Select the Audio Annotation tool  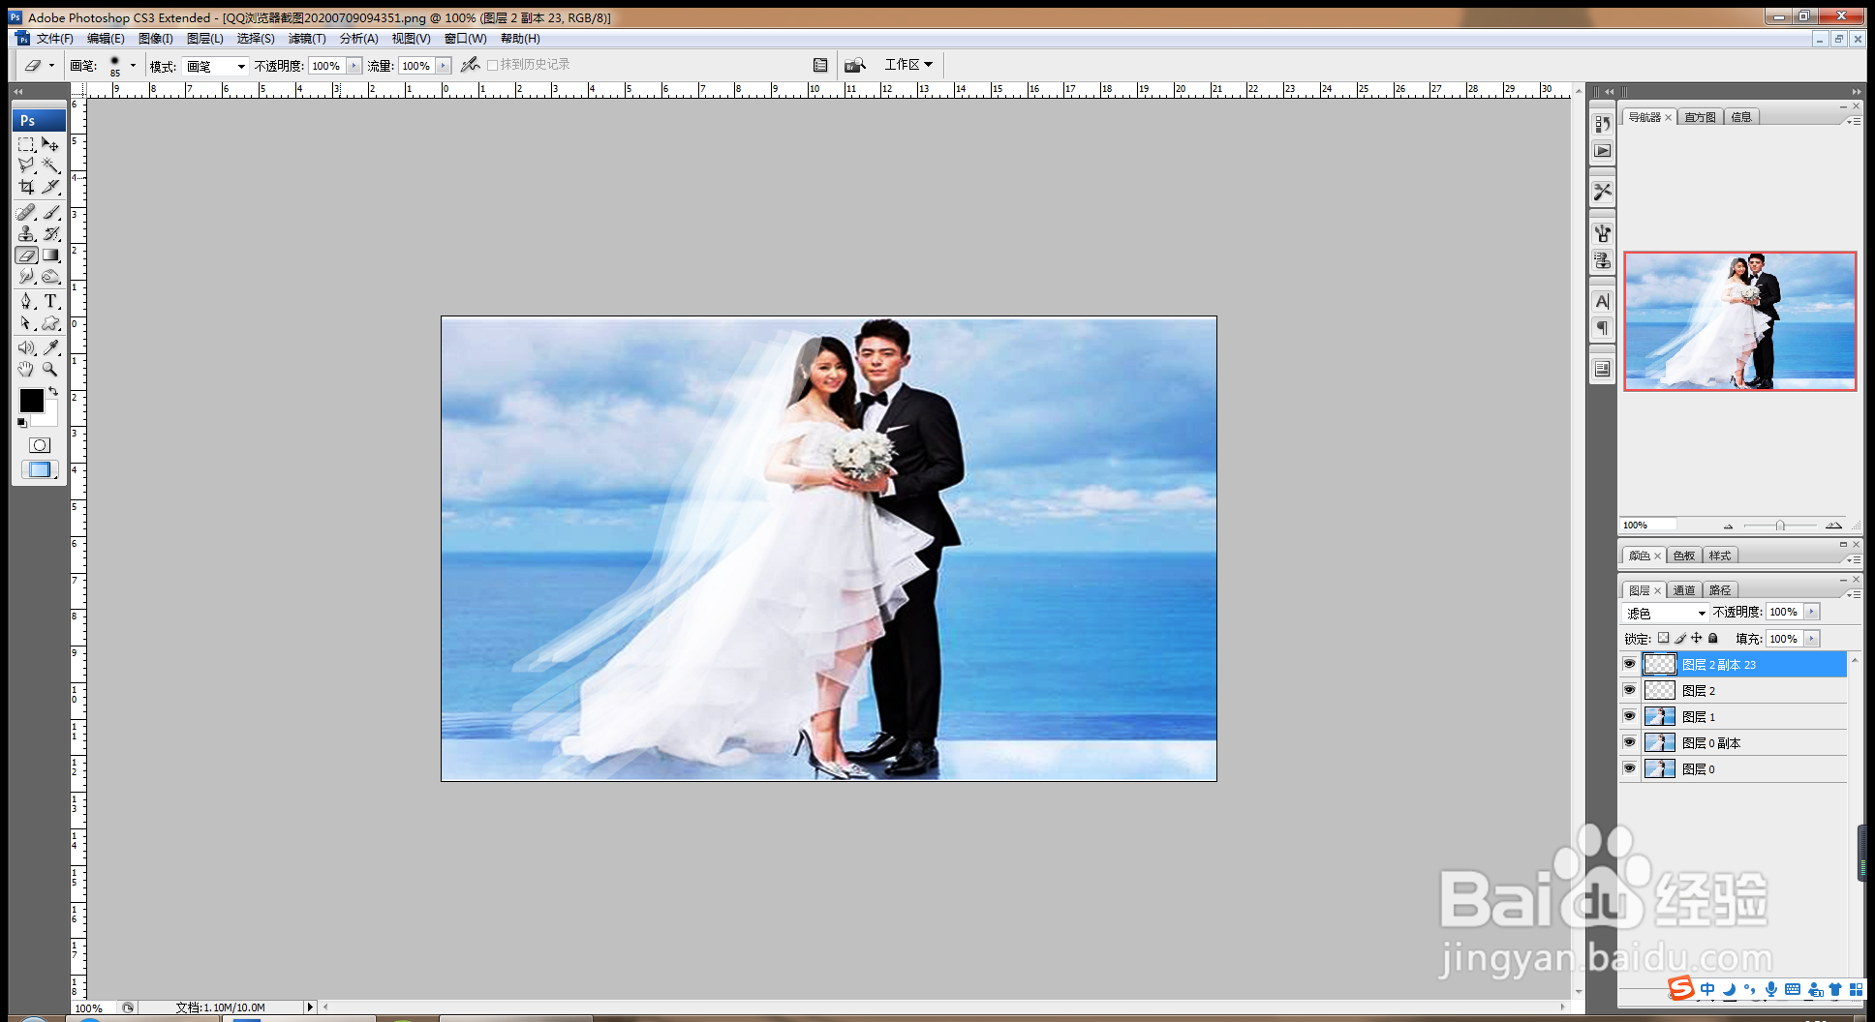pyautogui.click(x=27, y=347)
